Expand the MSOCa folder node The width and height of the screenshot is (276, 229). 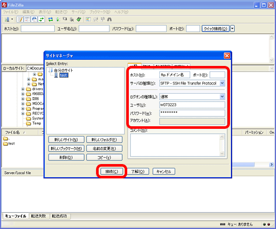(23, 104)
